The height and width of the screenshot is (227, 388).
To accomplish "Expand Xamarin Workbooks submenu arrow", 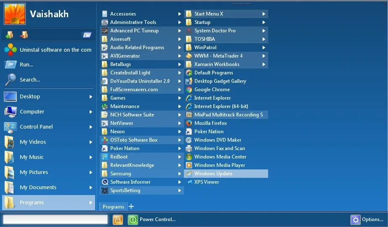I will [x=264, y=64].
